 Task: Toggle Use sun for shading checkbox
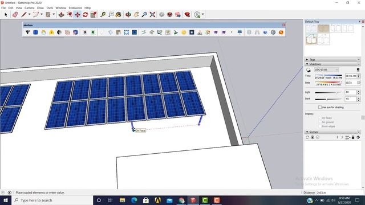(320, 107)
